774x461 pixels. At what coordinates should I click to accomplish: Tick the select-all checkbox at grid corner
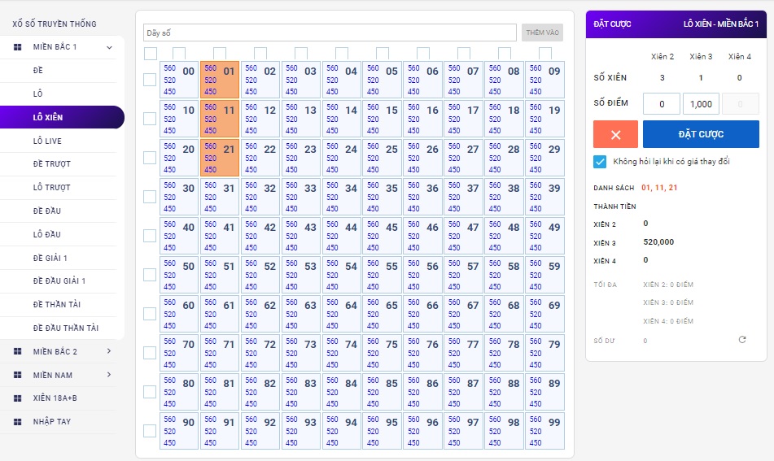151,53
